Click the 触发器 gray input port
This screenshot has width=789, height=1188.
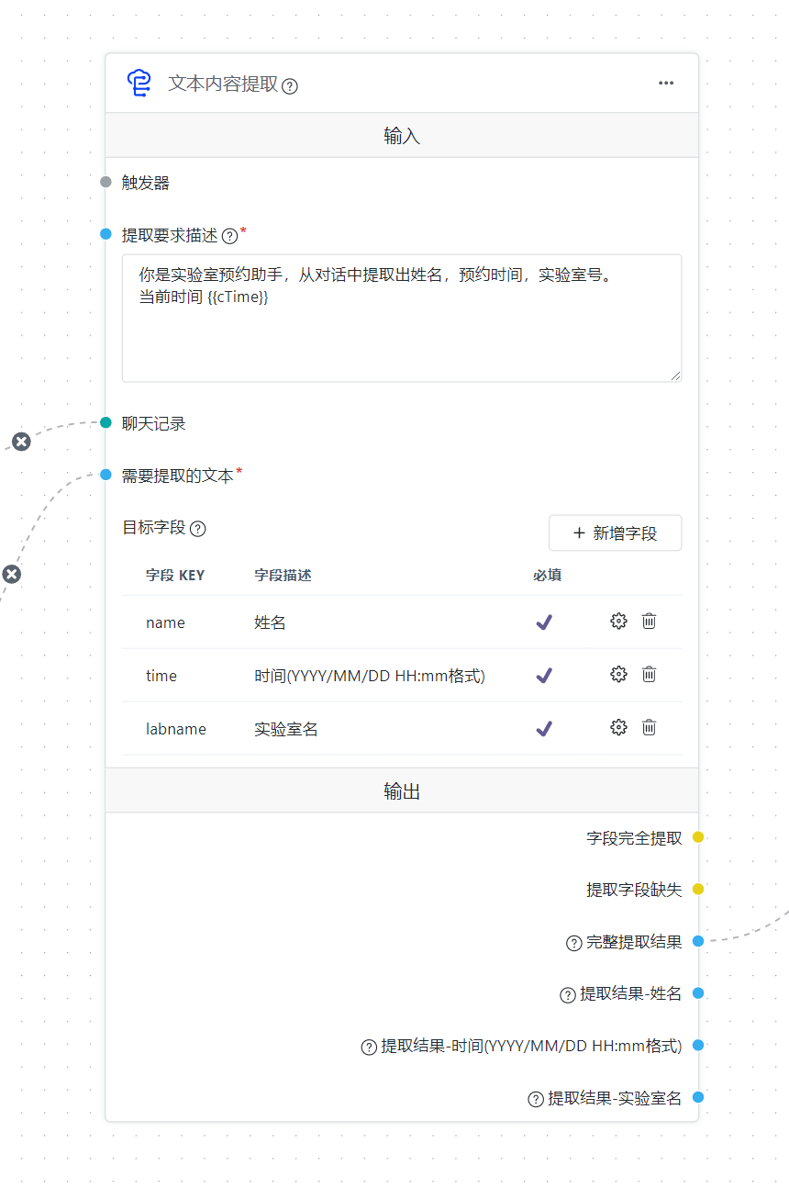tap(106, 183)
